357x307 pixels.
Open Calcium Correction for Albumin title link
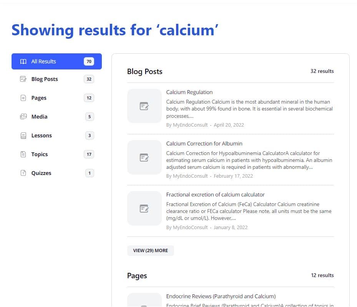click(204, 144)
